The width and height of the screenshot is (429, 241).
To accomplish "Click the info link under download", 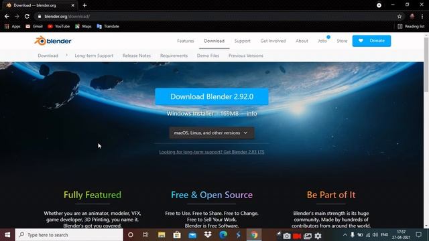I will pos(252,113).
